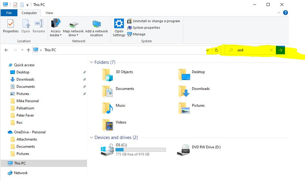Click Manage in the System group
Viewport: 305px width, 181px height.
136,34
